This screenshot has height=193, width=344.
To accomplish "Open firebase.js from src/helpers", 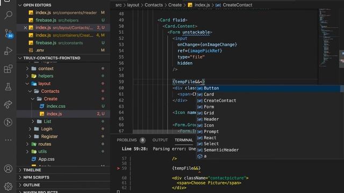I will pyautogui.click(x=63, y=20).
